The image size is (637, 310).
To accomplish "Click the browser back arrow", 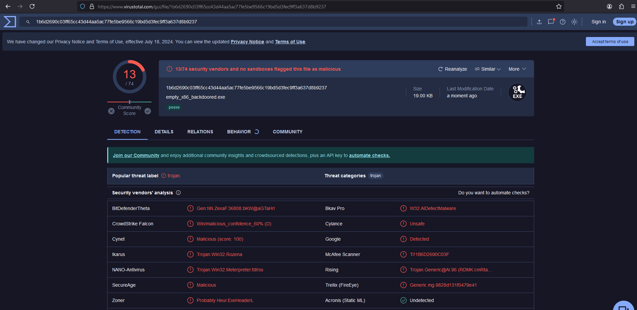I will 8,6.
